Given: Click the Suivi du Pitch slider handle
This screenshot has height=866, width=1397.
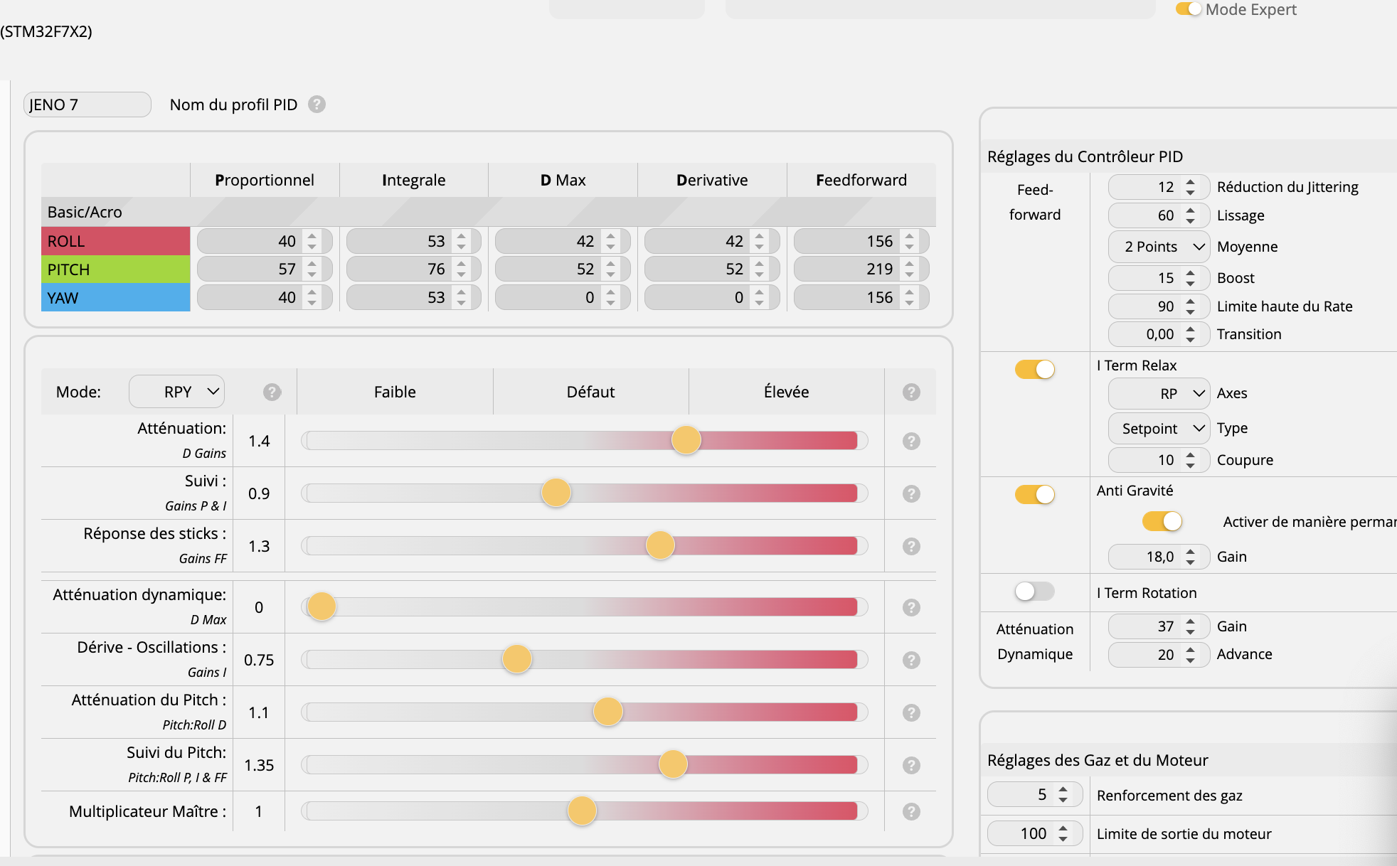Looking at the screenshot, I should pyautogui.click(x=673, y=764).
